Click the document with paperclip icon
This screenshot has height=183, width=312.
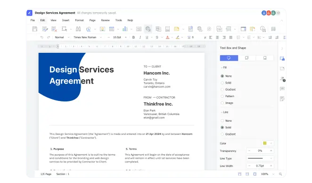coord(190,29)
